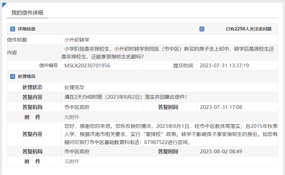
Task: Click the last 无附件 attachment text
Action: click(x=72, y=161)
